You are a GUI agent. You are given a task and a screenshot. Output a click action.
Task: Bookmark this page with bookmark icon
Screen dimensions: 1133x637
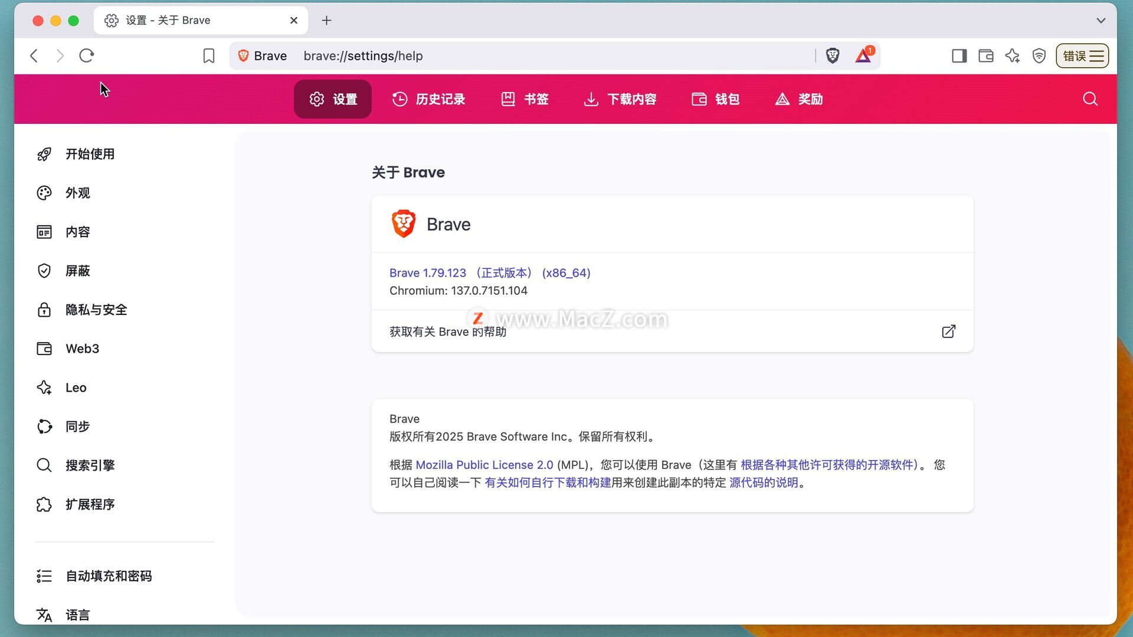[x=209, y=55]
